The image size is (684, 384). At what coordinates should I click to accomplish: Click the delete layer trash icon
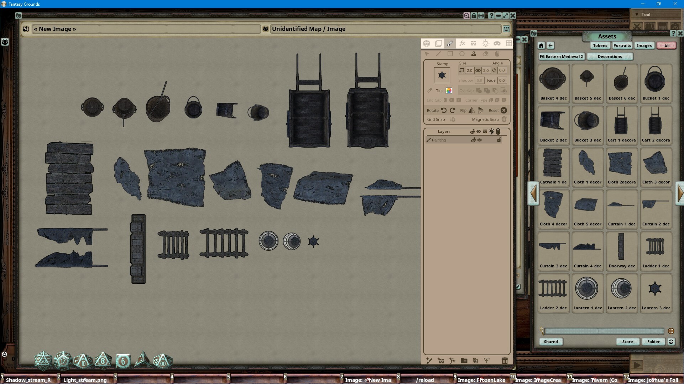(x=505, y=361)
